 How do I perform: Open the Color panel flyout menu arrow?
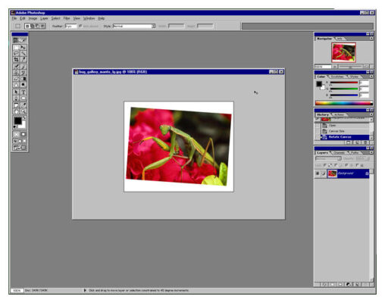tap(371, 77)
